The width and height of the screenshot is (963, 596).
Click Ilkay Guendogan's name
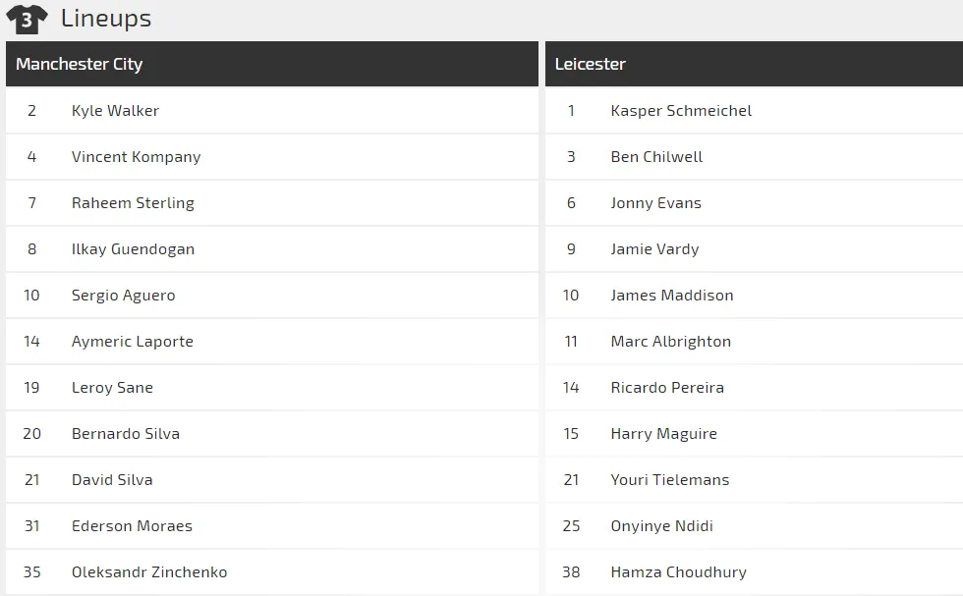(133, 249)
